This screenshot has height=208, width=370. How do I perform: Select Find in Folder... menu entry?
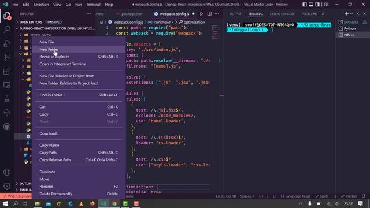click(x=79, y=95)
